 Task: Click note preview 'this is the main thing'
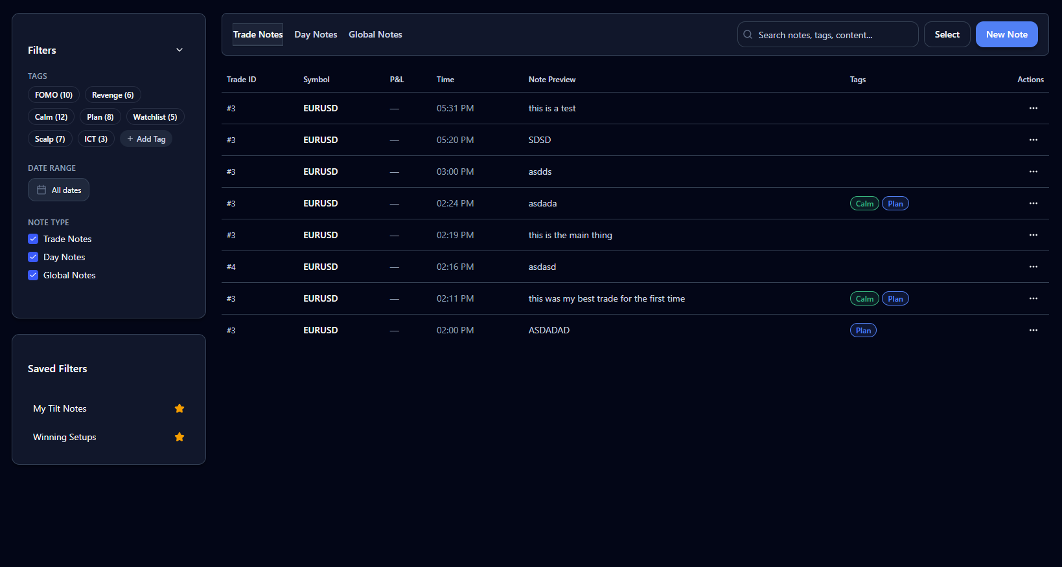570,235
